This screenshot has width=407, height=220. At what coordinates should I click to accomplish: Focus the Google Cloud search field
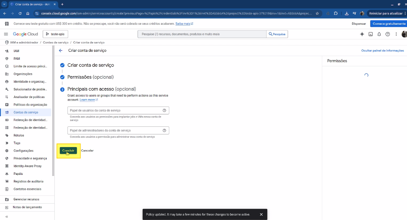pyautogui.click(x=202, y=34)
